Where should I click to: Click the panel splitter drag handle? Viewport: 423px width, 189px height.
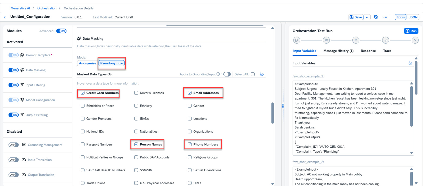pos(283,106)
